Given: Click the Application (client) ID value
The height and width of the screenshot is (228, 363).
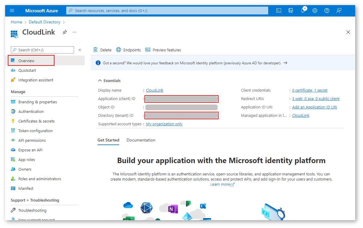Looking at the screenshot, I should click(x=181, y=99).
